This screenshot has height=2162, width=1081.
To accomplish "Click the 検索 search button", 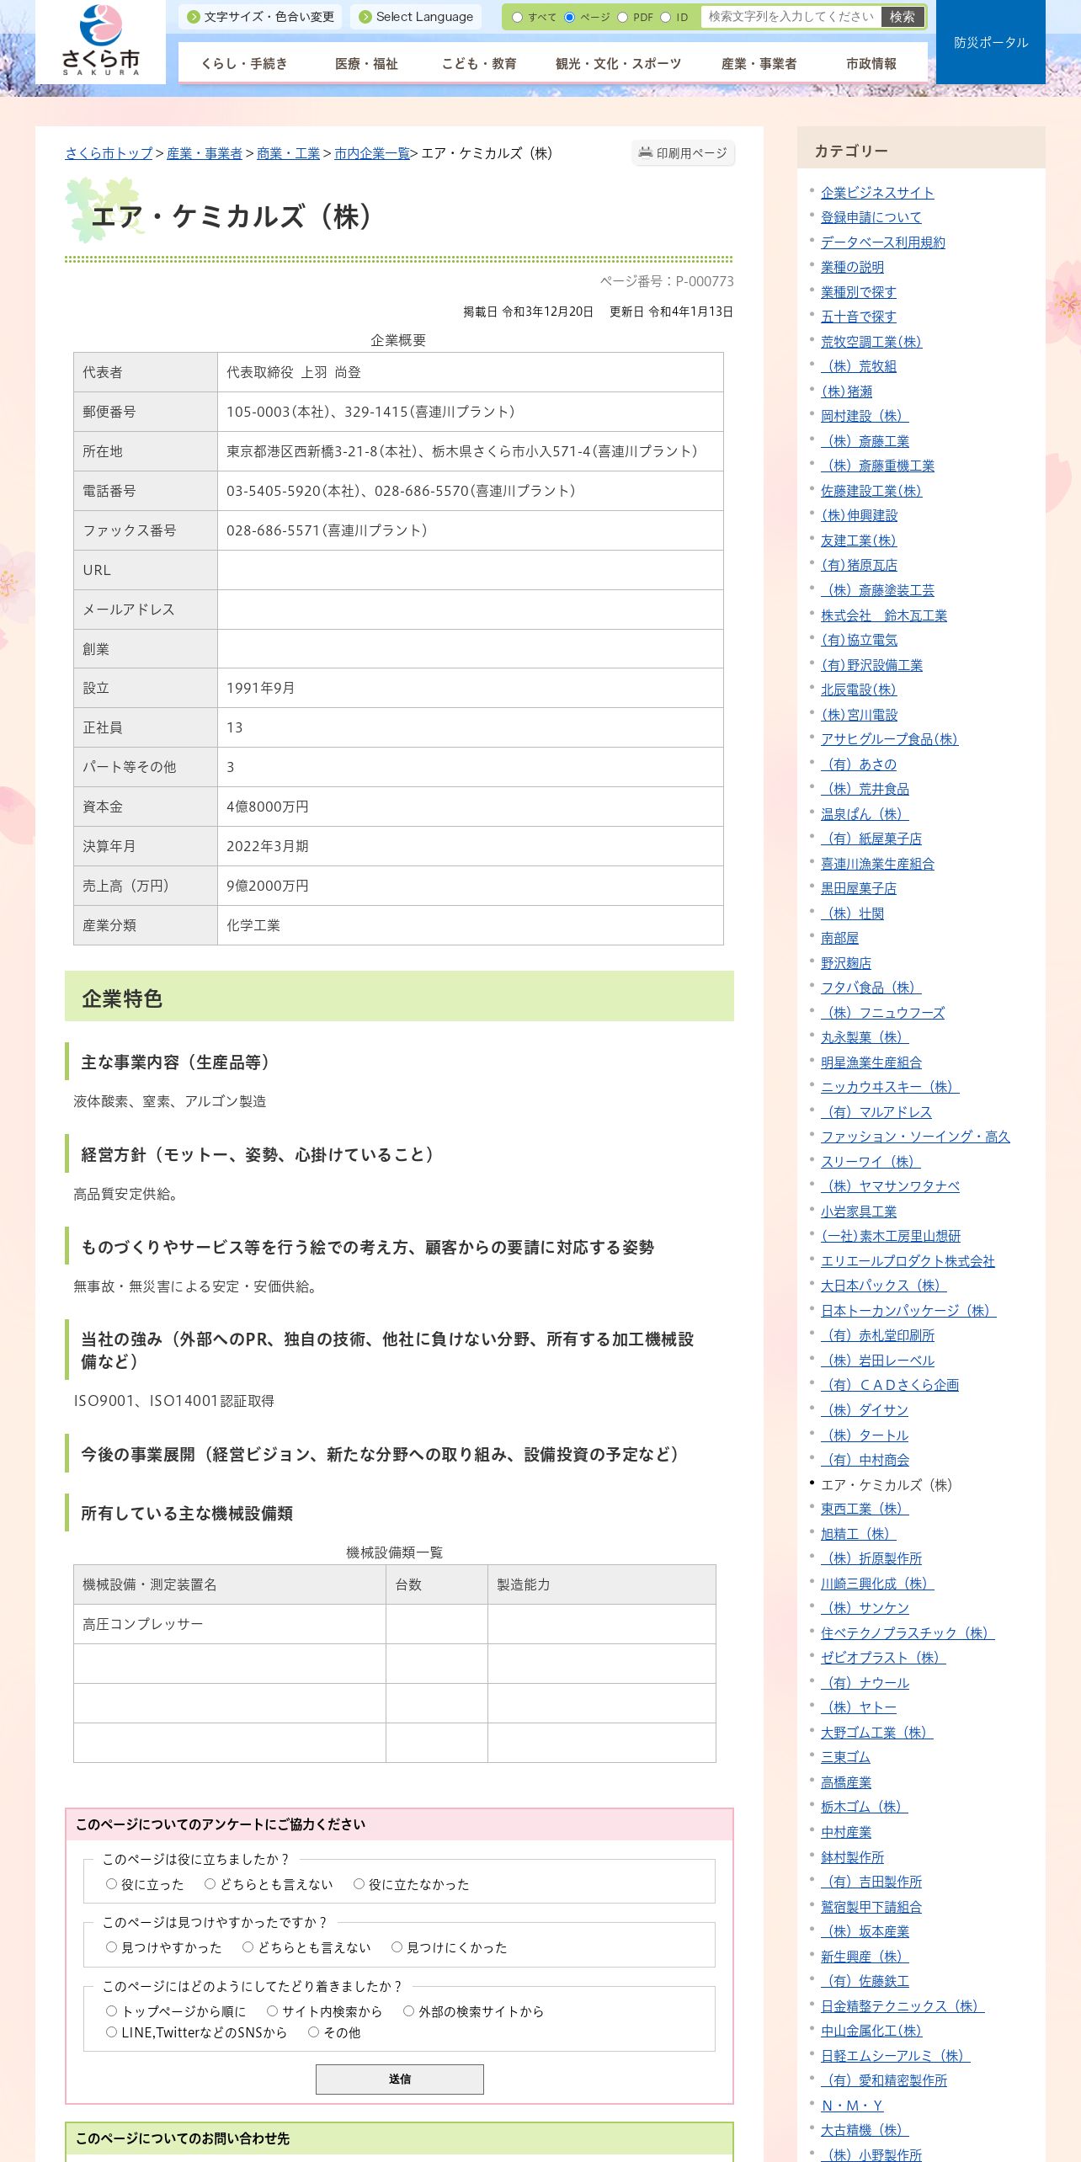I will 903,17.
